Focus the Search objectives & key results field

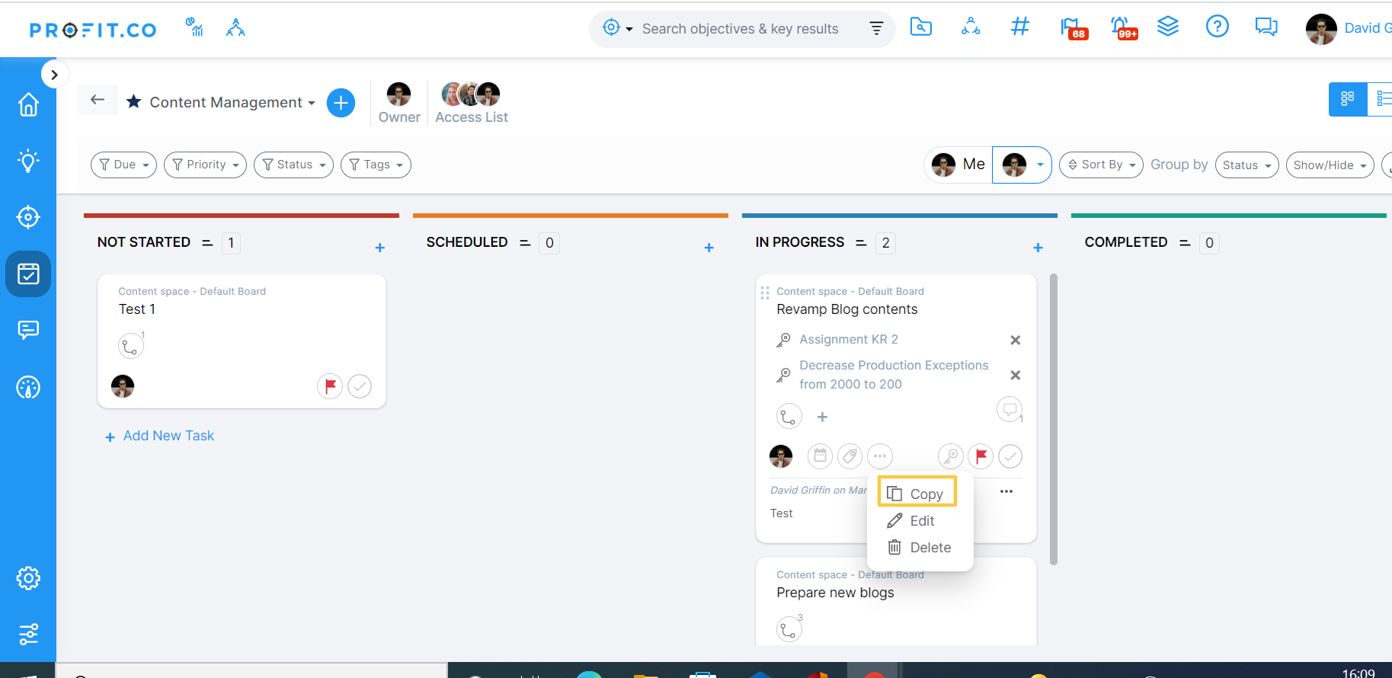[x=740, y=29]
